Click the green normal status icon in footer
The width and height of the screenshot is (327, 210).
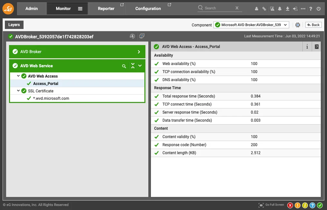point(320,205)
